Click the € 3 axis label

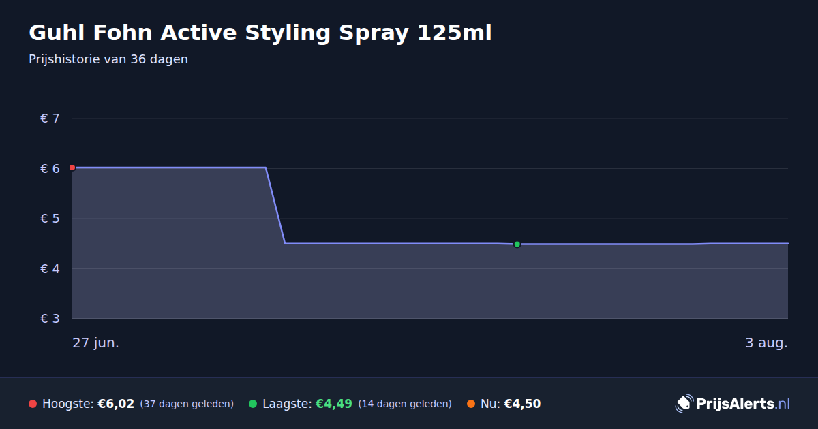(50, 319)
